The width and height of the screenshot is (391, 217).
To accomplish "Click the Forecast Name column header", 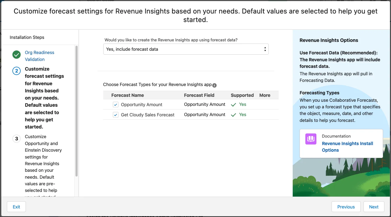I will point(127,95).
